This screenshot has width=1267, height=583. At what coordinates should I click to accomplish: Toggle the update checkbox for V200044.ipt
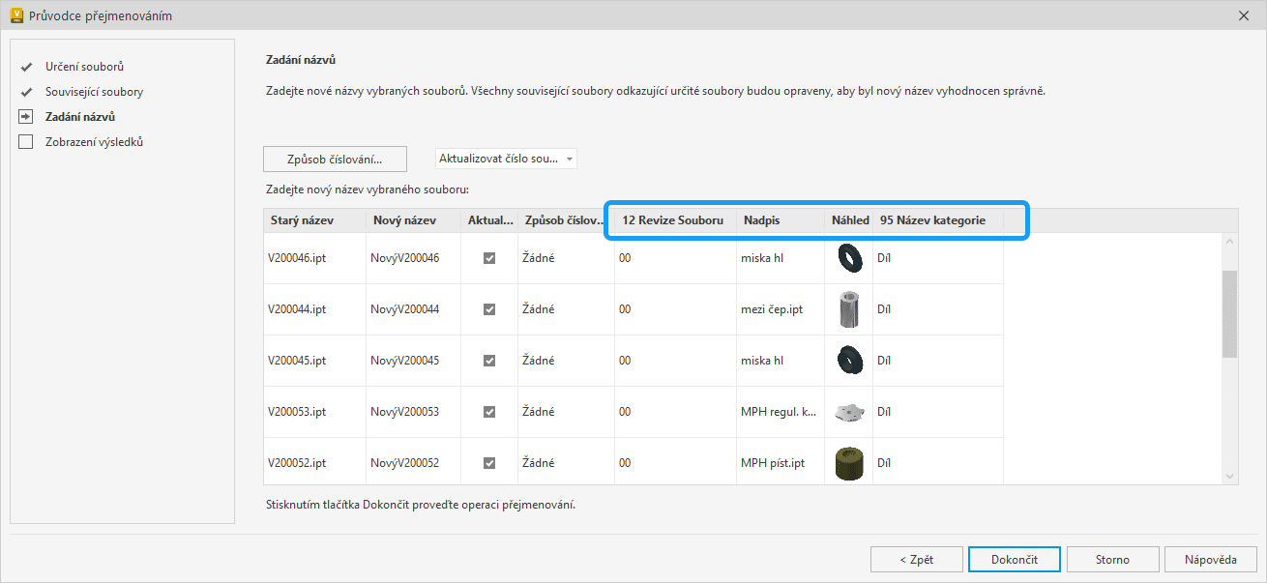(x=489, y=309)
